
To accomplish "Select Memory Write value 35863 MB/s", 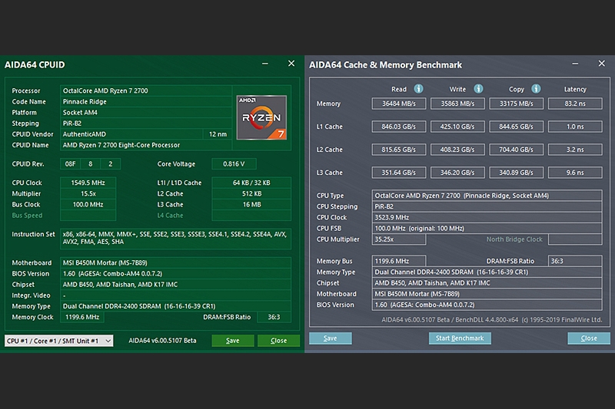I will click(457, 104).
